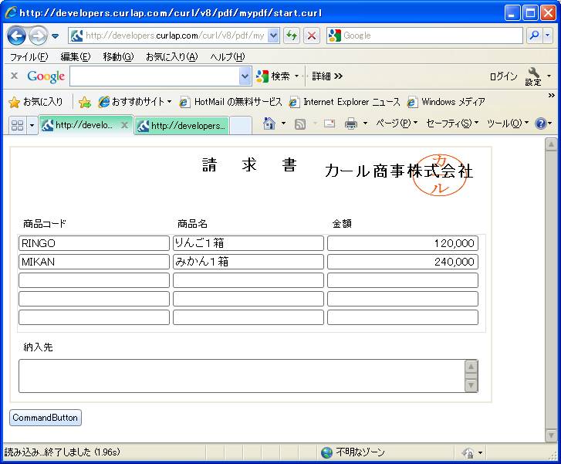Open the Home page icon in command bar
Image resolution: width=561 pixels, height=464 pixels.
(269, 124)
